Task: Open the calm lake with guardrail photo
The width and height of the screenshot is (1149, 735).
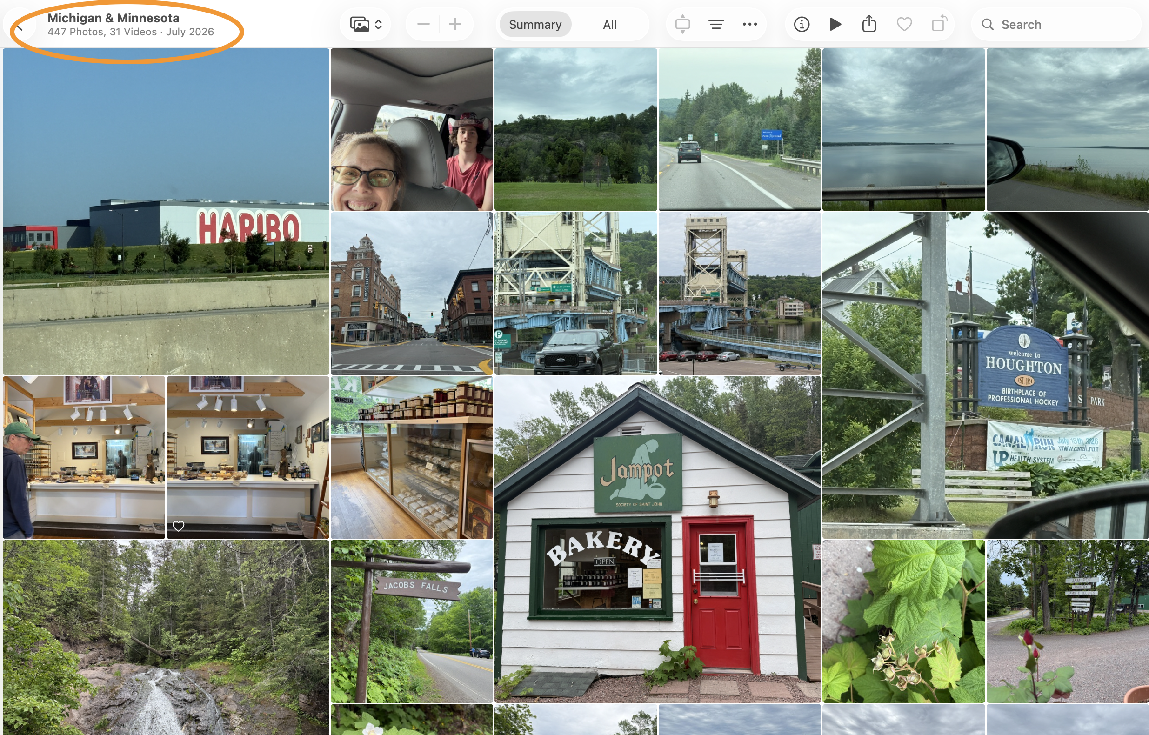Action: click(903, 129)
